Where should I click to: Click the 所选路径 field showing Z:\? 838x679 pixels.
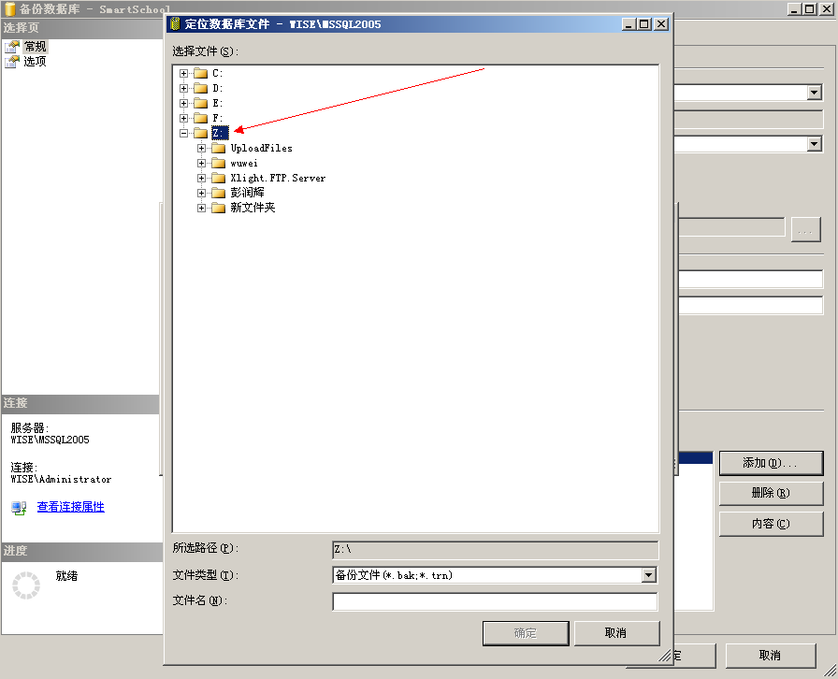point(496,550)
